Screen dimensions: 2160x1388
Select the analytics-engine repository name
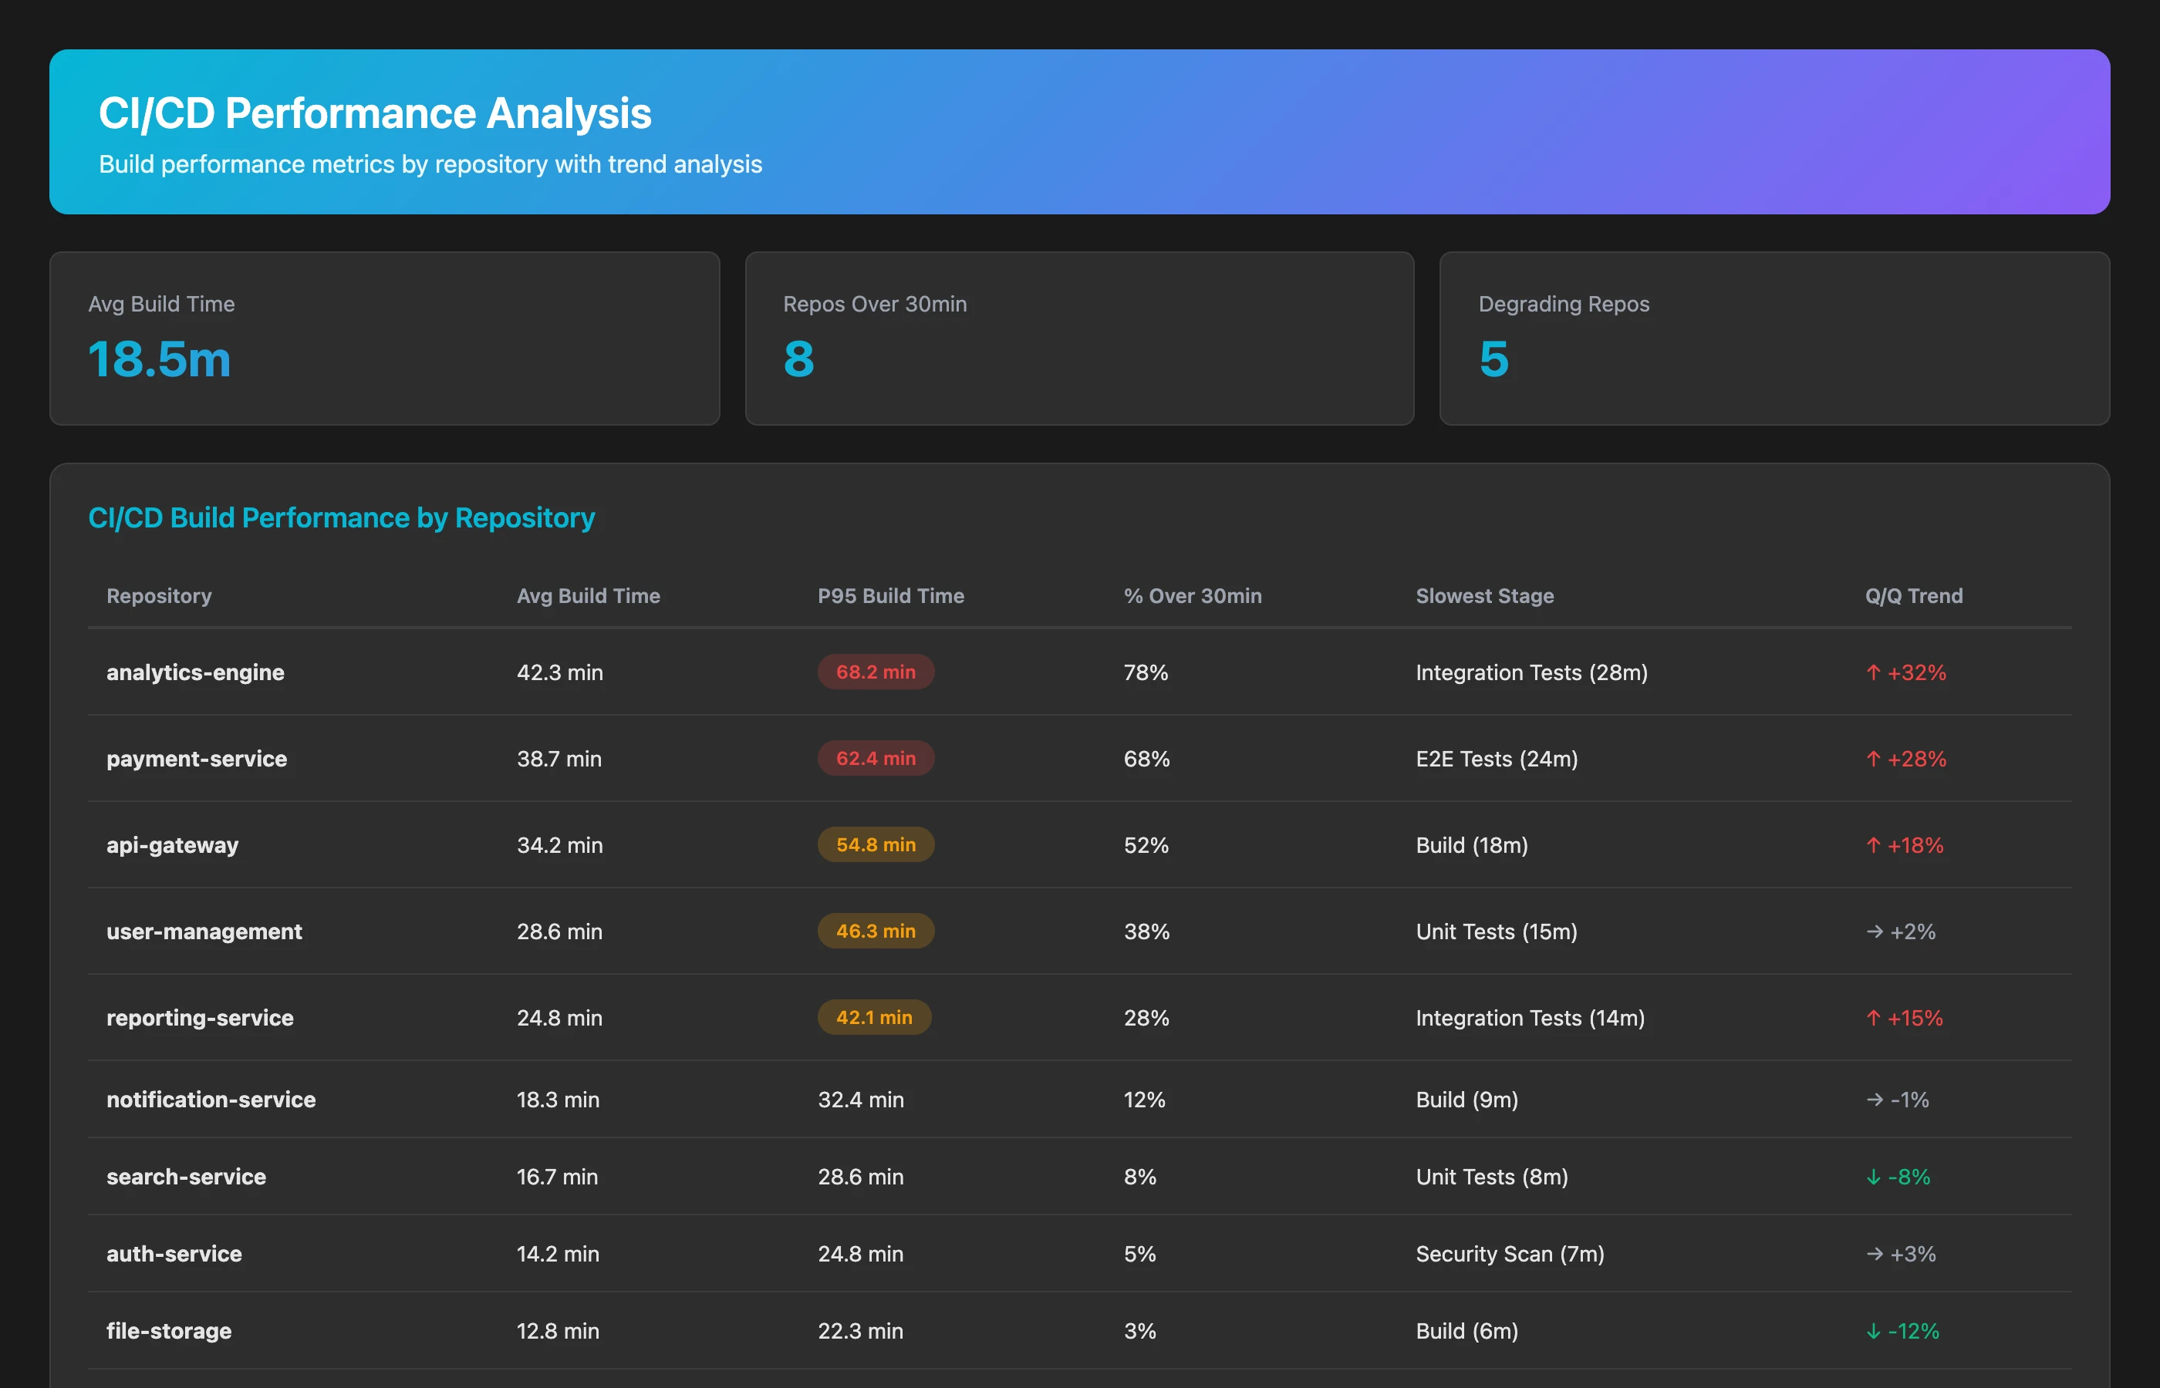(194, 672)
